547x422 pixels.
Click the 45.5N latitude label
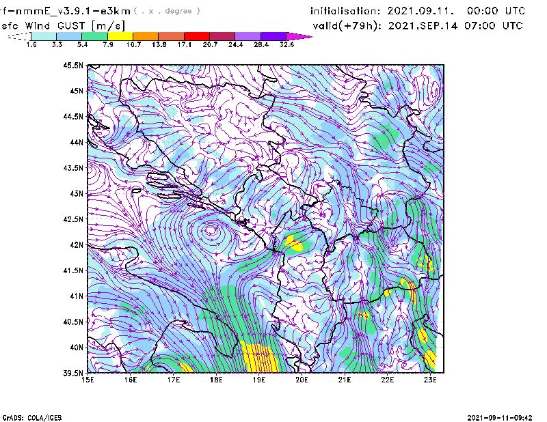73,65
